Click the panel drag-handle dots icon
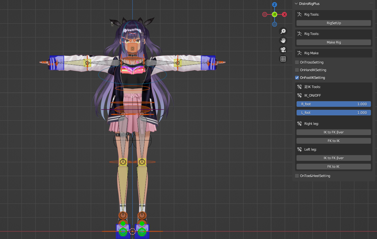Viewport: 377px width, 239px height. (x=371, y=4)
